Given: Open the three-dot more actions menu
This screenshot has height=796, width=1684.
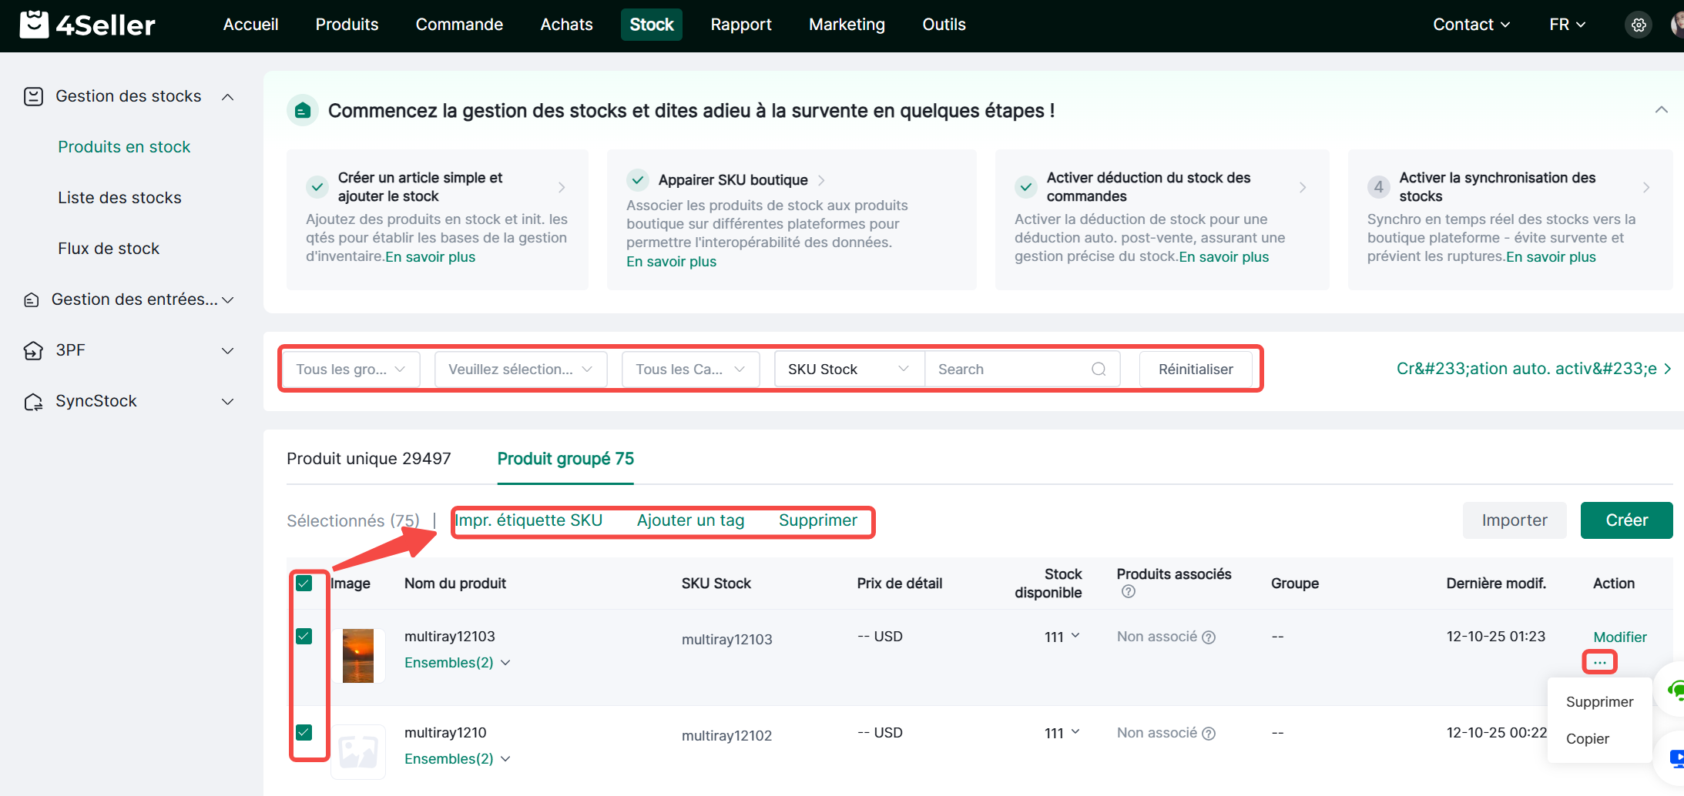Looking at the screenshot, I should [1599, 662].
